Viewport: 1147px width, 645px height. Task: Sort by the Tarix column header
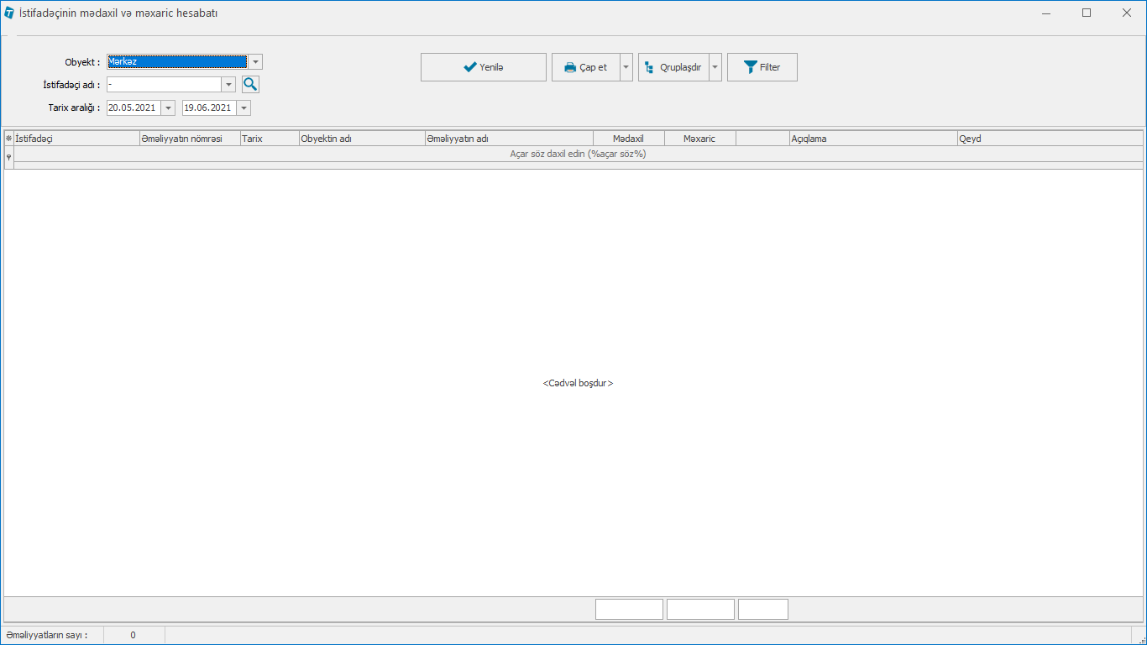click(269, 139)
